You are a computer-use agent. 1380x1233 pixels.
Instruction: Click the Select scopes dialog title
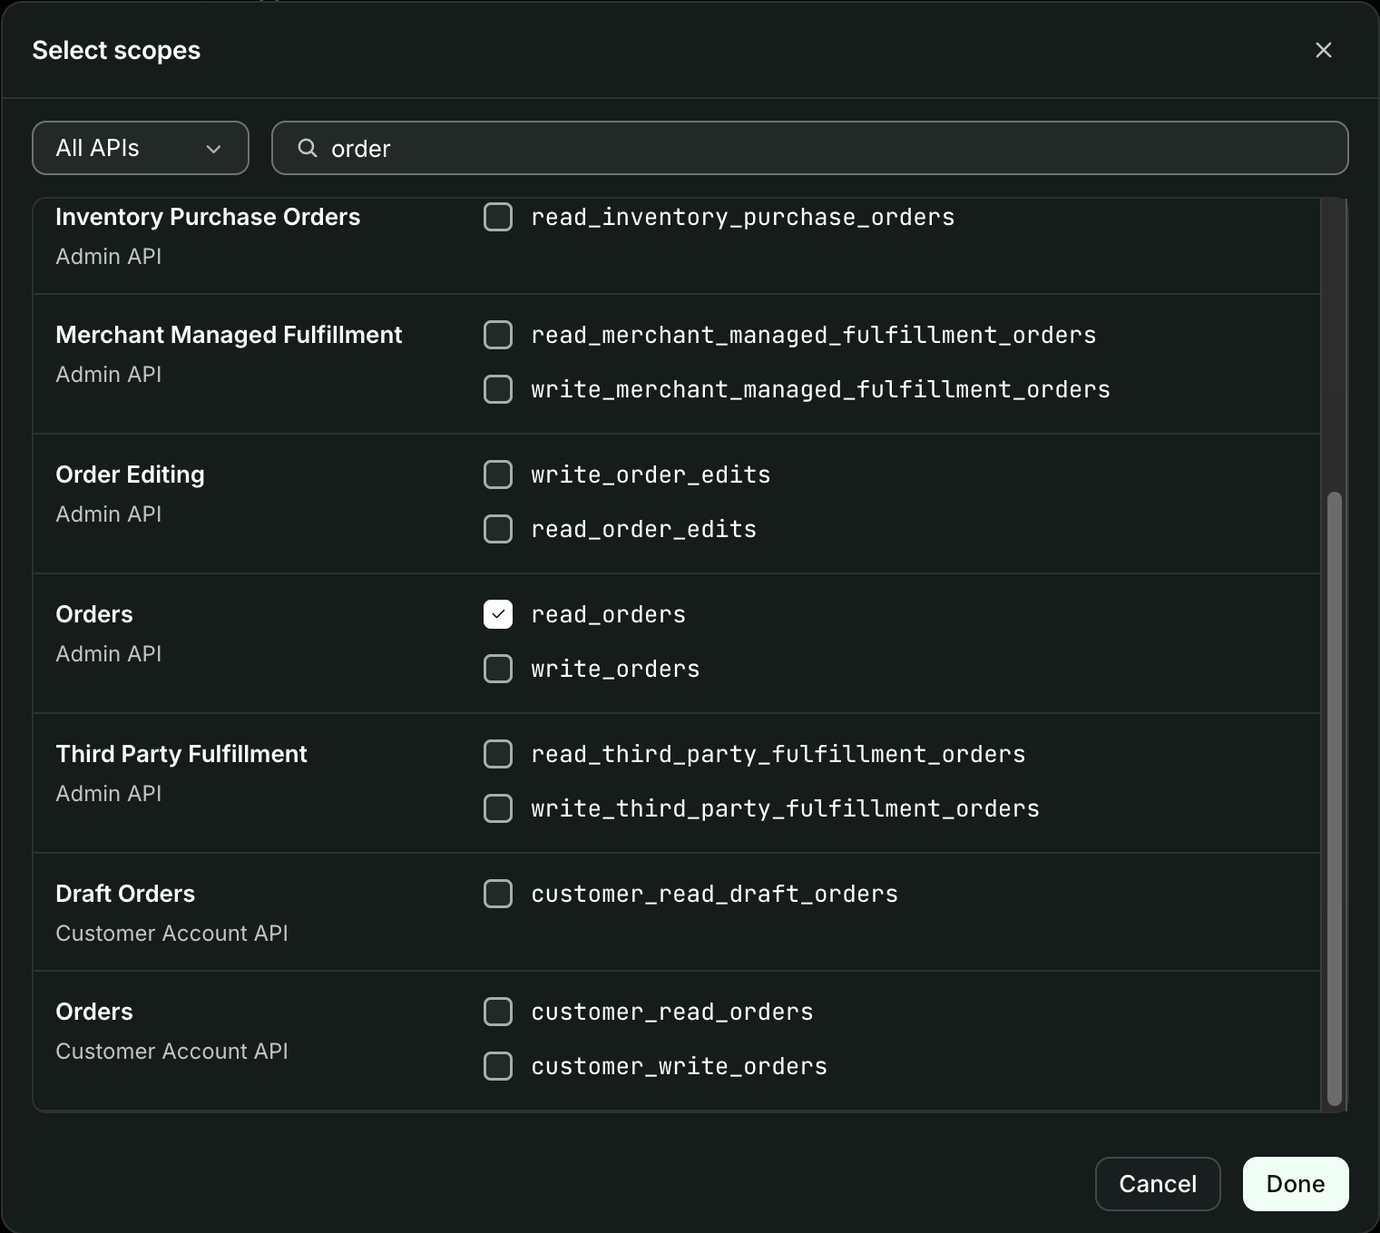click(x=116, y=50)
